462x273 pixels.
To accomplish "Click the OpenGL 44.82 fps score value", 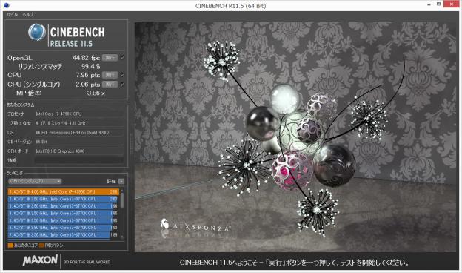I will click(x=86, y=58).
